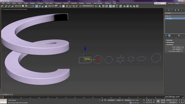Click the Align tool icon
This screenshot has width=185, height=104.
(100, 6)
